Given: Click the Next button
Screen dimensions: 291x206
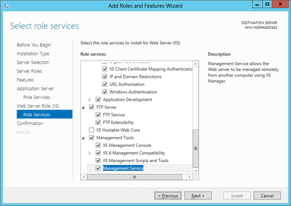Looking at the screenshot, I should (x=198, y=196).
